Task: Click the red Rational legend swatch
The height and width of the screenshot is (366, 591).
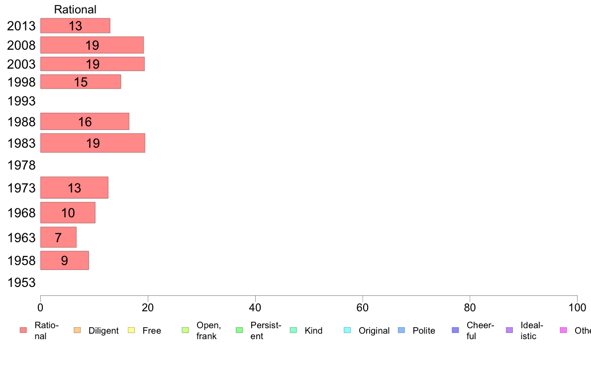Action: [23, 330]
